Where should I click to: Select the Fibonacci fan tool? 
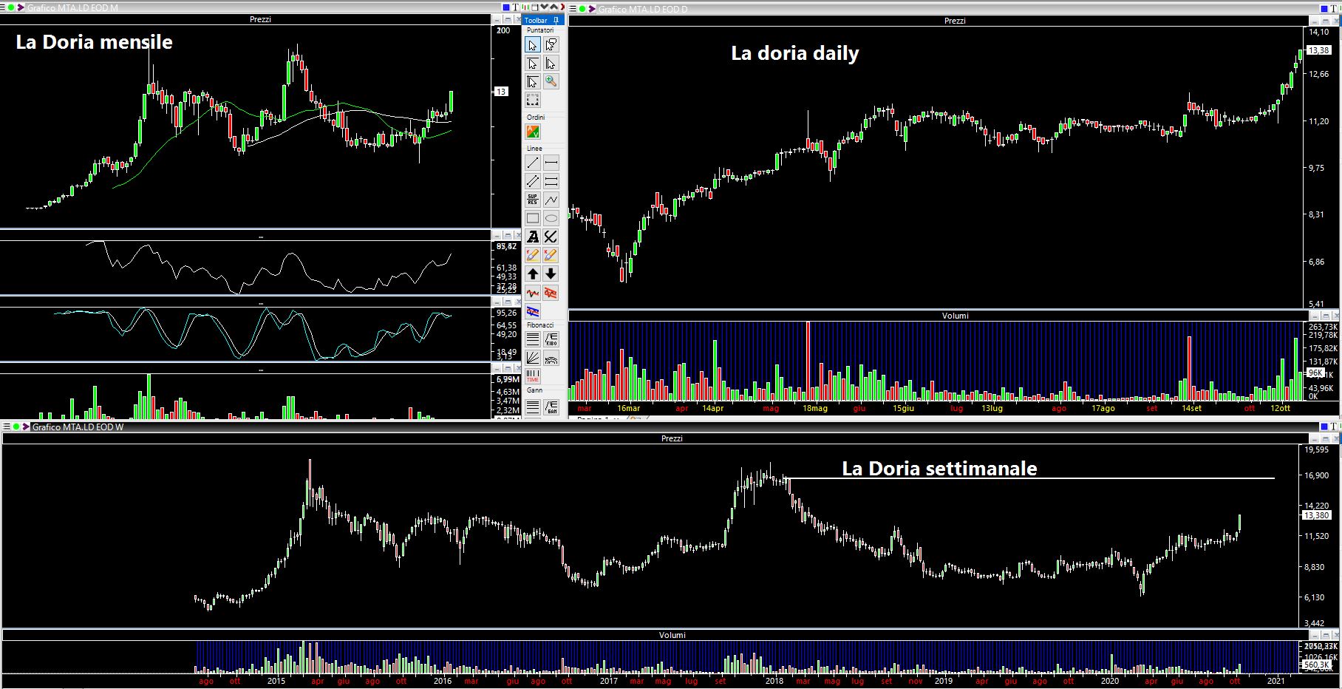tap(533, 358)
